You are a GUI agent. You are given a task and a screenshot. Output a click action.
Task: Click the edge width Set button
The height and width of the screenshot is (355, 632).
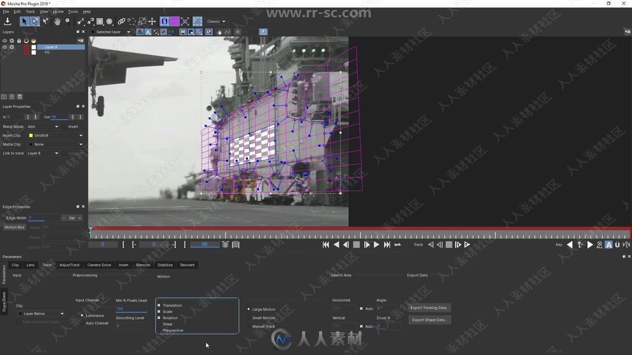(x=72, y=218)
